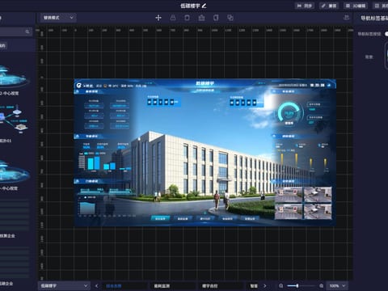This screenshot has height=291, width=388.
Task: Click the zoom in magnifier in bottom bar
Action: 321,285
